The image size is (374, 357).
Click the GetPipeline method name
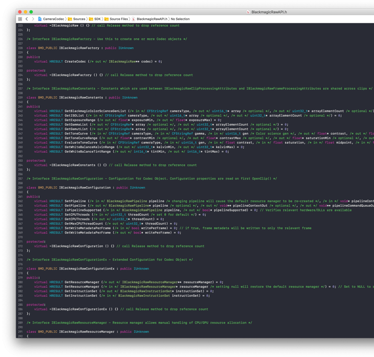coord(75,206)
